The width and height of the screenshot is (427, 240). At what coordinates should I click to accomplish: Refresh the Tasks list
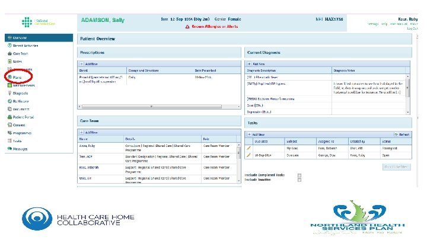[402, 135]
